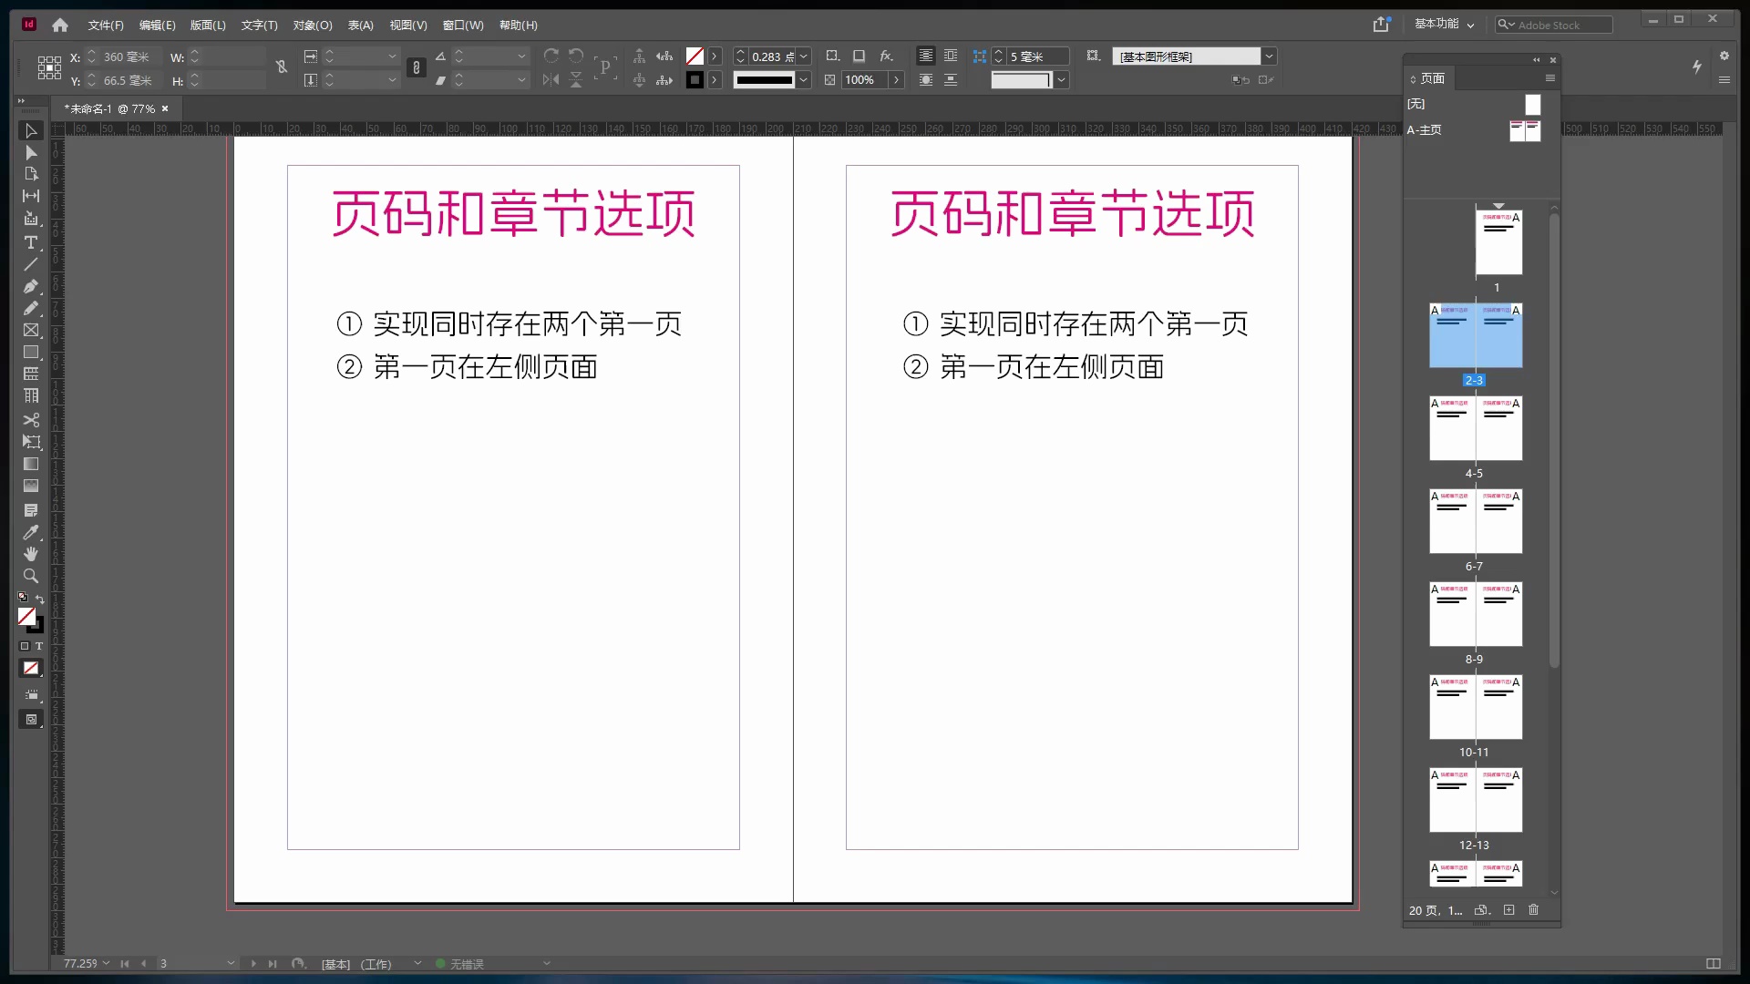
Task: Select no text wrap option
Action: pos(925,56)
